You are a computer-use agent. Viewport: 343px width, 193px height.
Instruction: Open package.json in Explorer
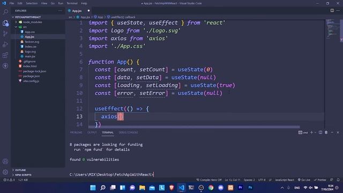(x=31, y=76)
